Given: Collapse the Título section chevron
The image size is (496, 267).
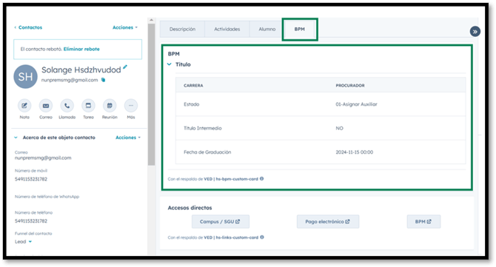Looking at the screenshot, I should point(170,64).
